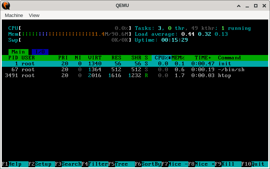Click F5 Tree in the function bar
The height and width of the screenshot is (169, 270).
click(x=121, y=164)
